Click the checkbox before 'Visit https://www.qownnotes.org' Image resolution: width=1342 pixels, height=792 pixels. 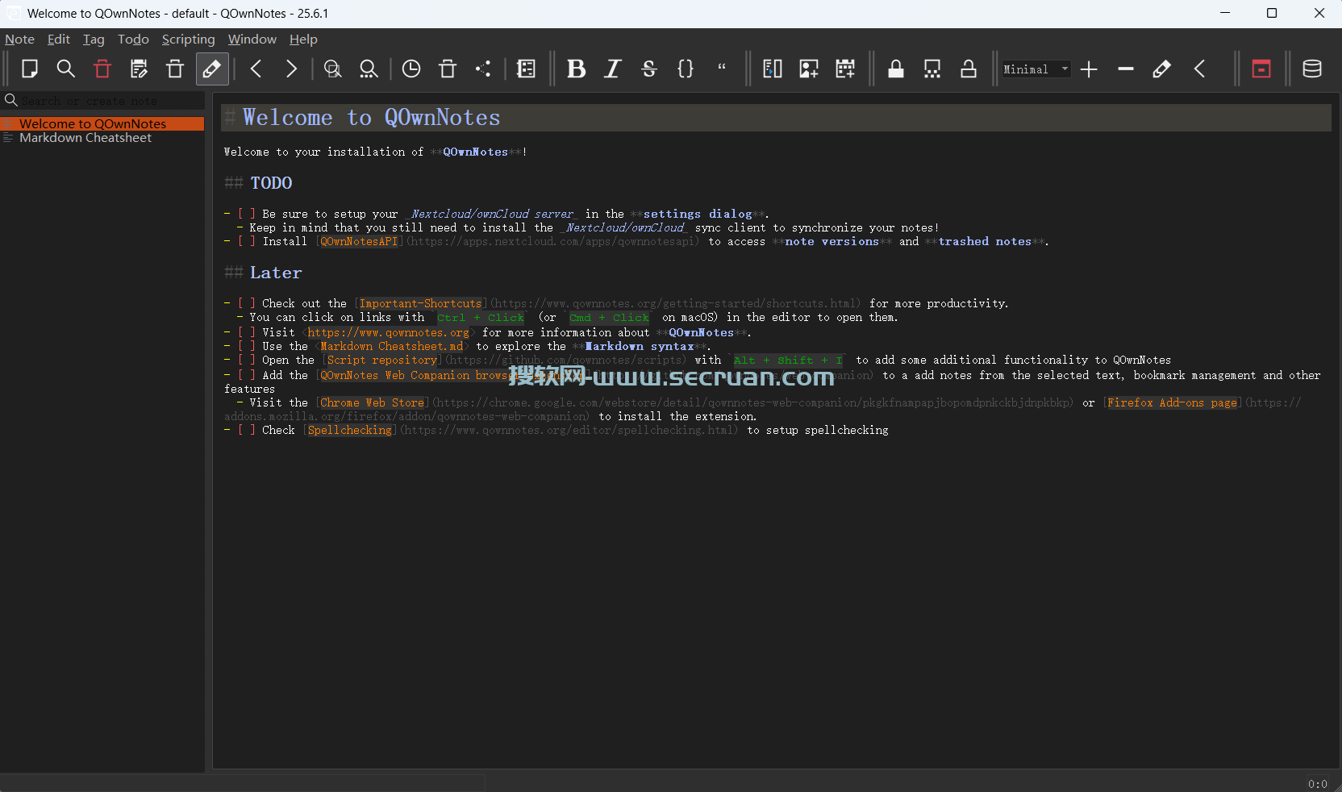[x=246, y=332]
